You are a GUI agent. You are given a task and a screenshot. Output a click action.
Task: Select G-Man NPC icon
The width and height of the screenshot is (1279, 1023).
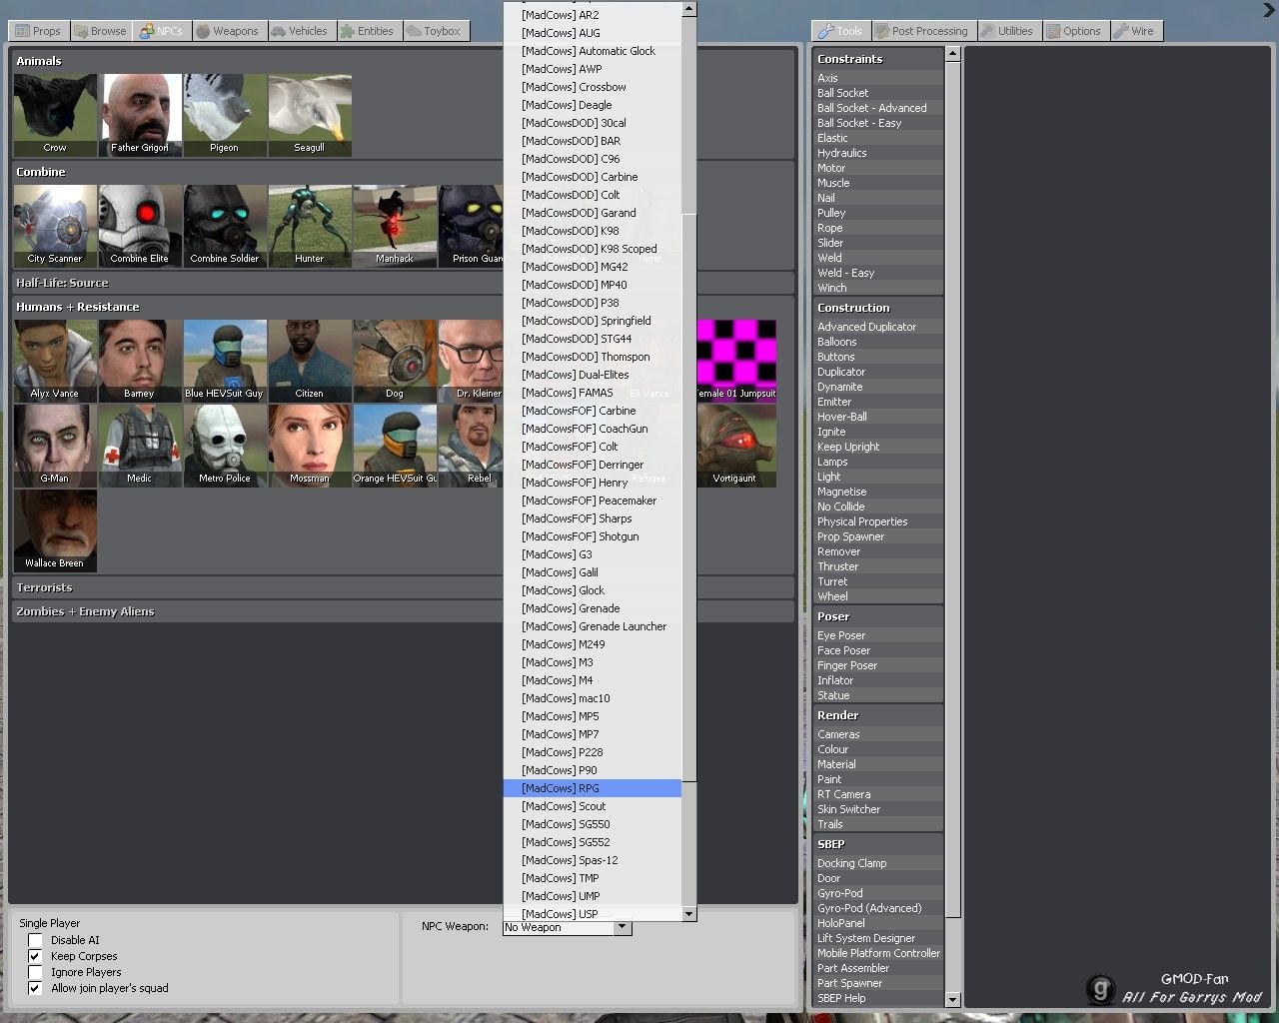tap(55, 446)
